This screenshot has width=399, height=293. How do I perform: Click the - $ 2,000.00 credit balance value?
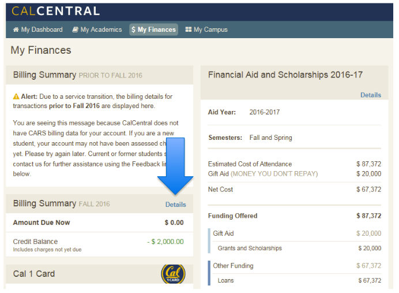(x=165, y=242)
